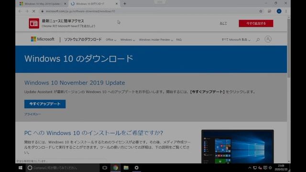Click the site lock icon in address bar
This screenshot has height=172, width=306.
click(x=43, y=11)
